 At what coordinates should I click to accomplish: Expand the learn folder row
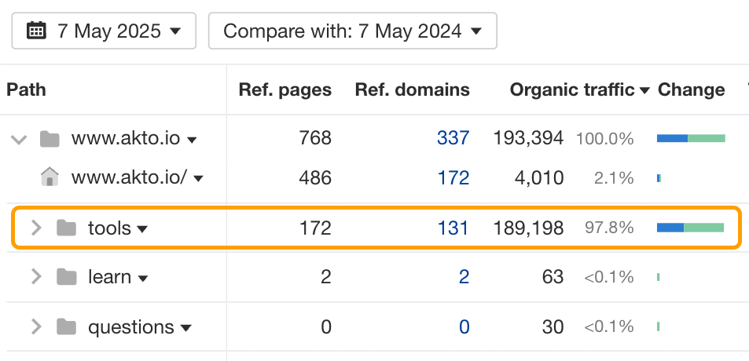(x=35, y=277)
